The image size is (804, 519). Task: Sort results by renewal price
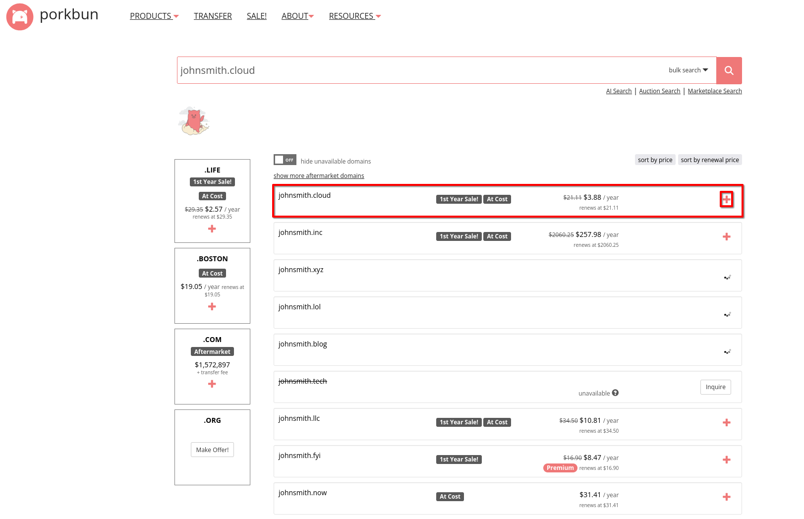pyautogui.click(x=710, y=160)
